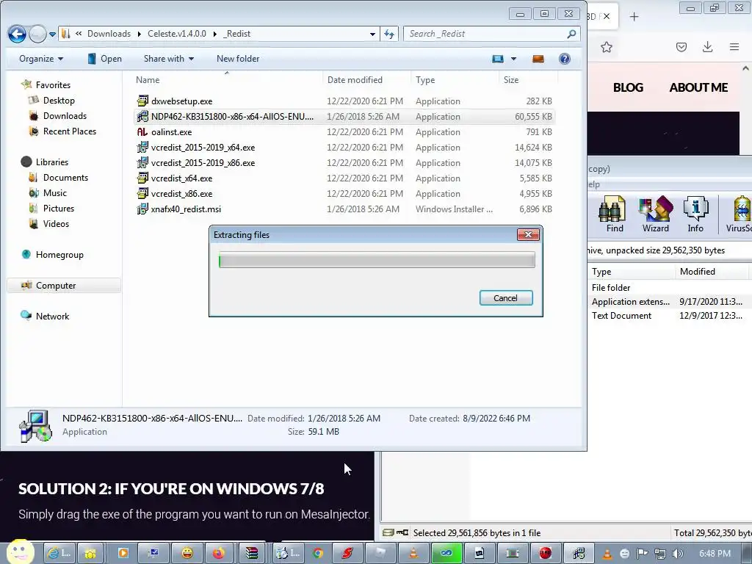Open Recent Places in the navigation pane
Image resolution: width=752 pixels, height=564 pixels.
pyautogui.click(x=70, y=131)
